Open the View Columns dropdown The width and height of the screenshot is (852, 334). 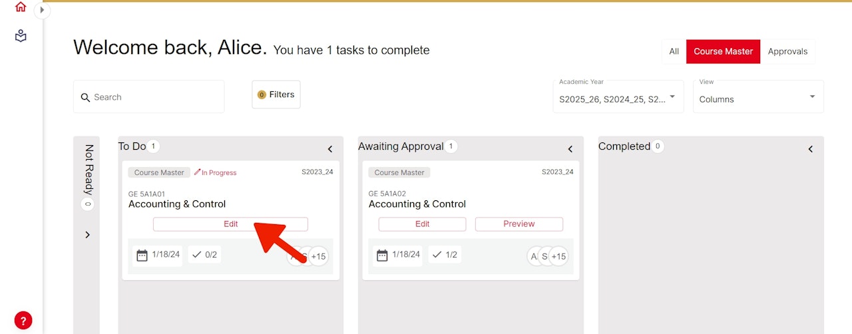(x=757, y=97)
